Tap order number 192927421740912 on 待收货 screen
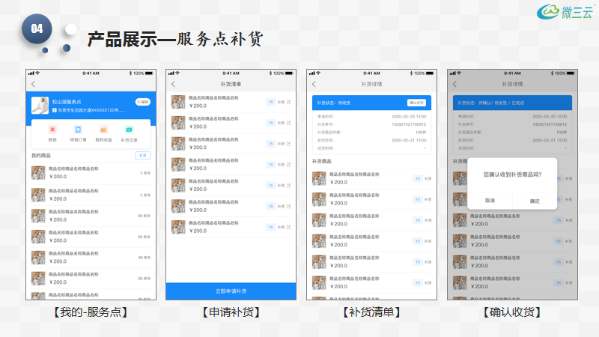 409,124
